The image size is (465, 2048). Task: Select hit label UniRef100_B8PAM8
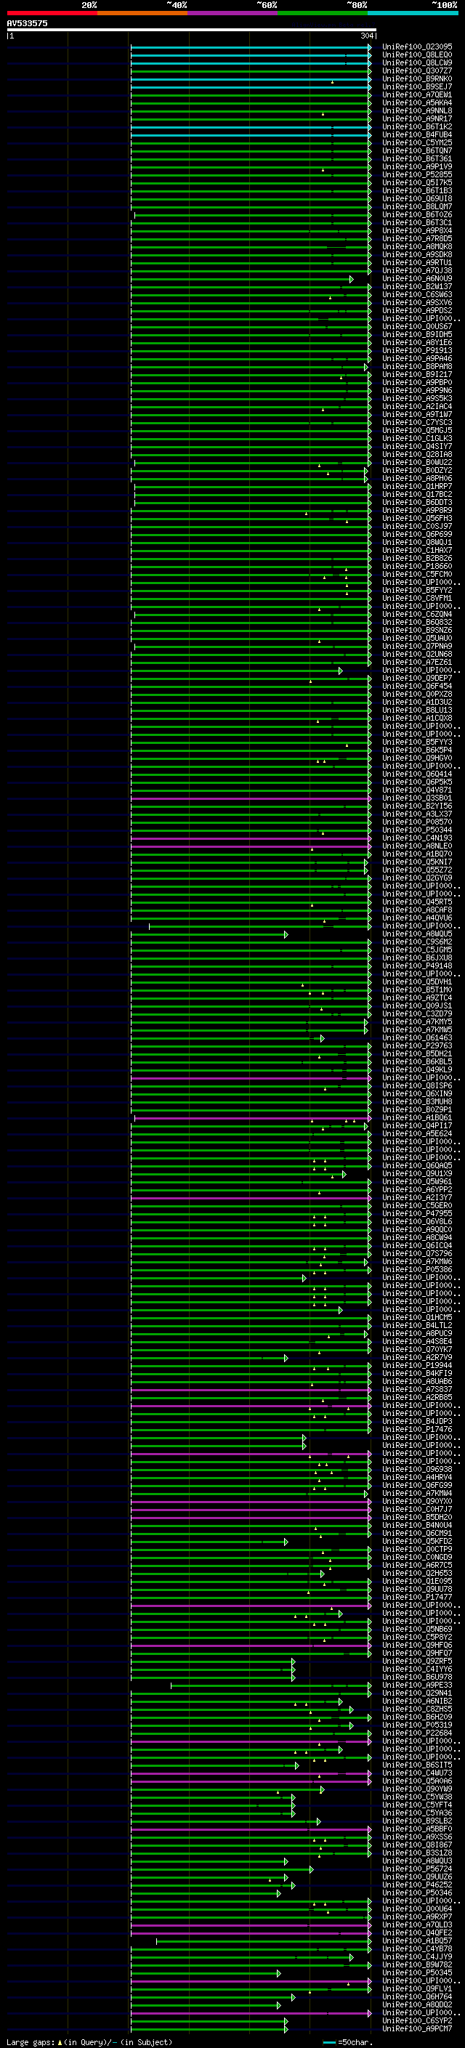(416, 366)
